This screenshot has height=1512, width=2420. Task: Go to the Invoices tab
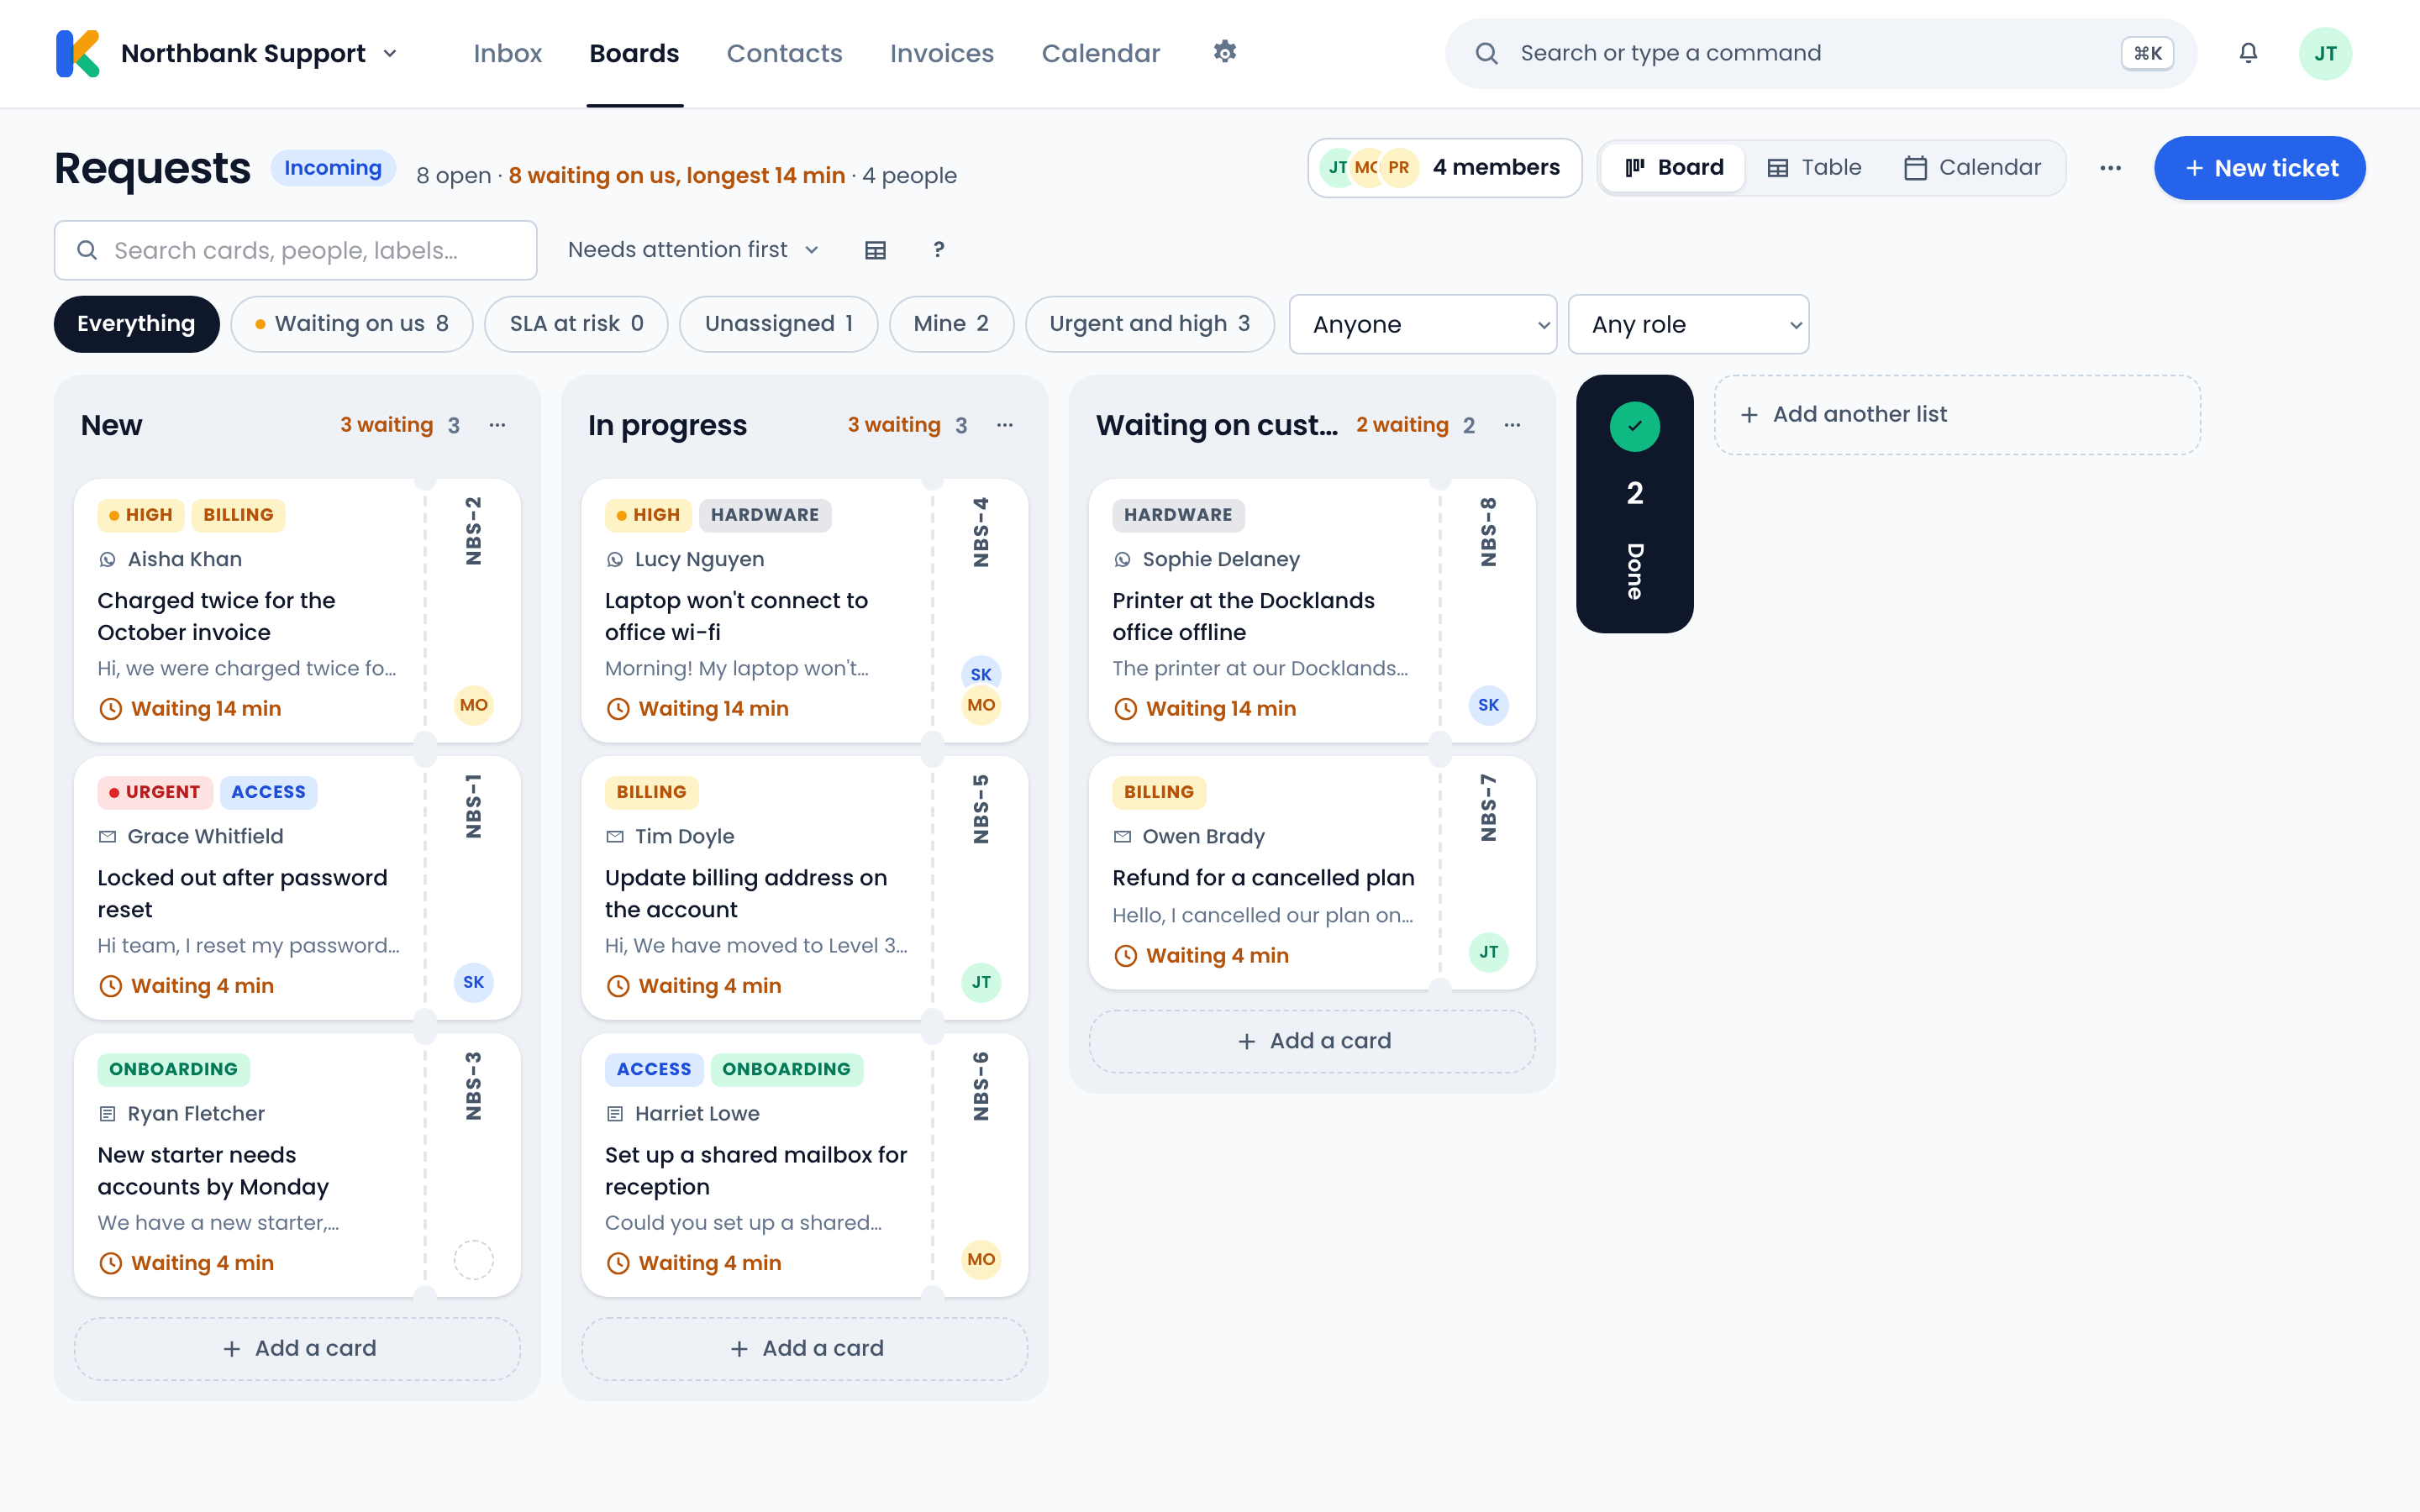(942, 53)
